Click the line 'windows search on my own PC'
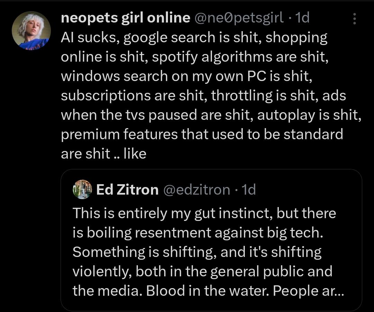The width and height of the screenshot is (374, 312). [187, 76]
